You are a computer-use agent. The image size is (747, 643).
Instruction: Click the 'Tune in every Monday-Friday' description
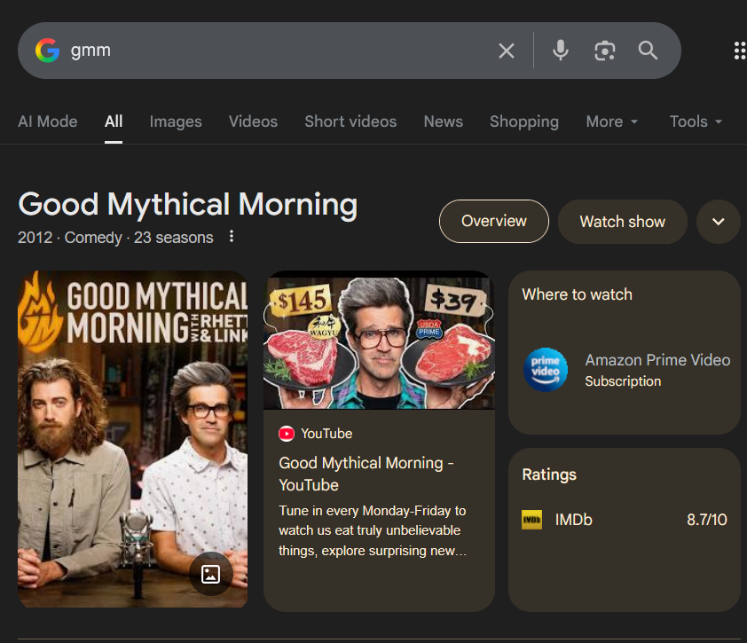(373, 530)
